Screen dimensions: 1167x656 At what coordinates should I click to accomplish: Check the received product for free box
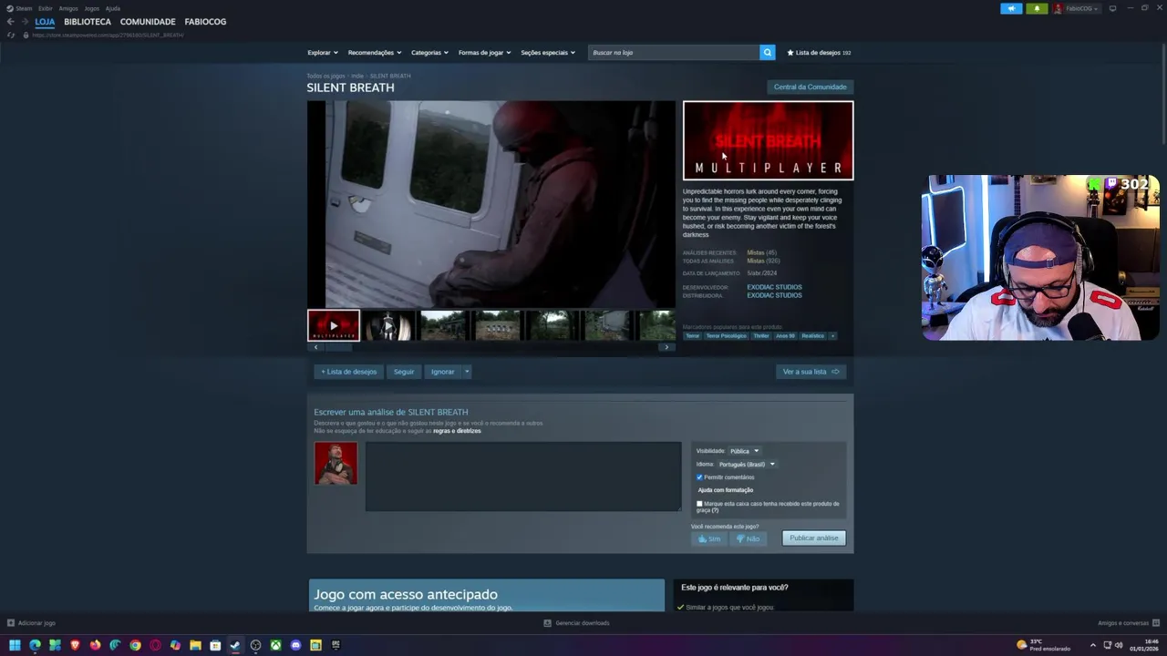pyautogui.click(x=699, y=504)
